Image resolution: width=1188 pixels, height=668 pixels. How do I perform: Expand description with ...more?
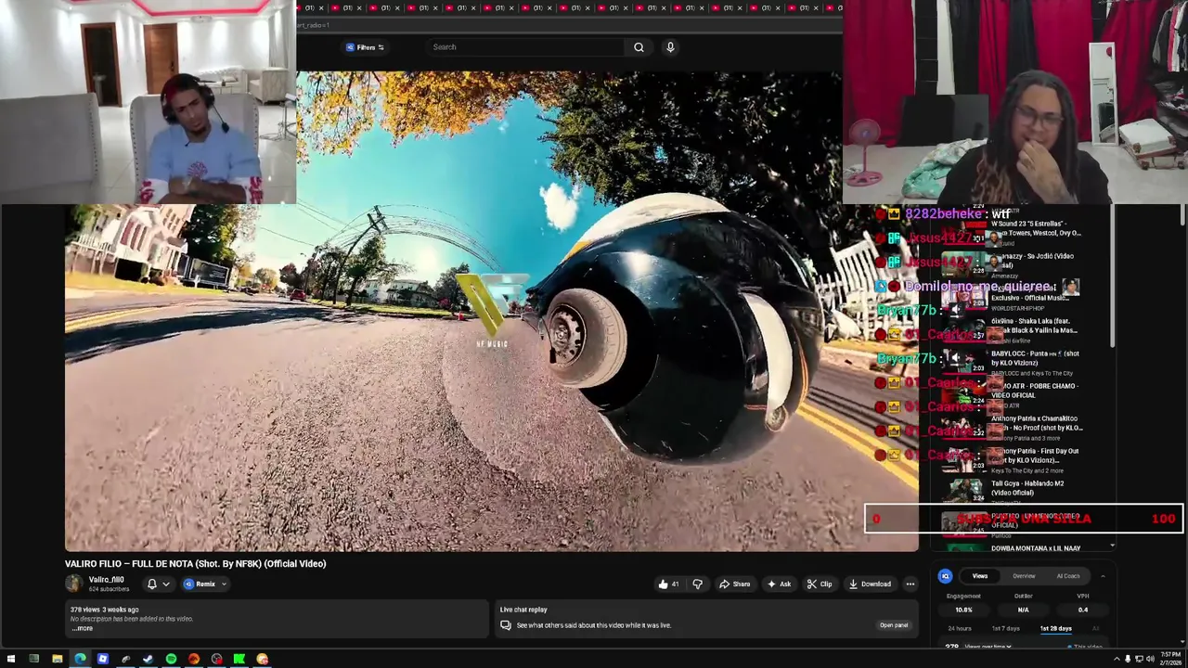click(83, 629)
